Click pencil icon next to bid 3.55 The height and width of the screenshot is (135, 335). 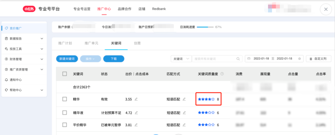136,99
